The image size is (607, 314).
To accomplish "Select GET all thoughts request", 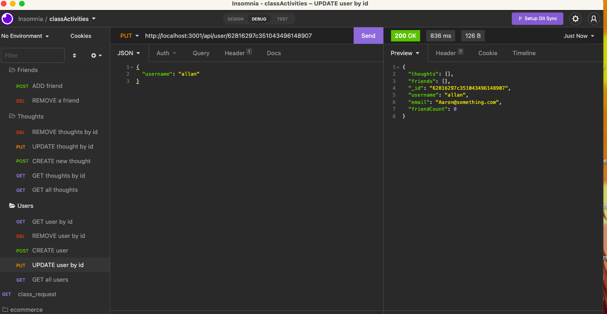I will (x=55, y=190).
